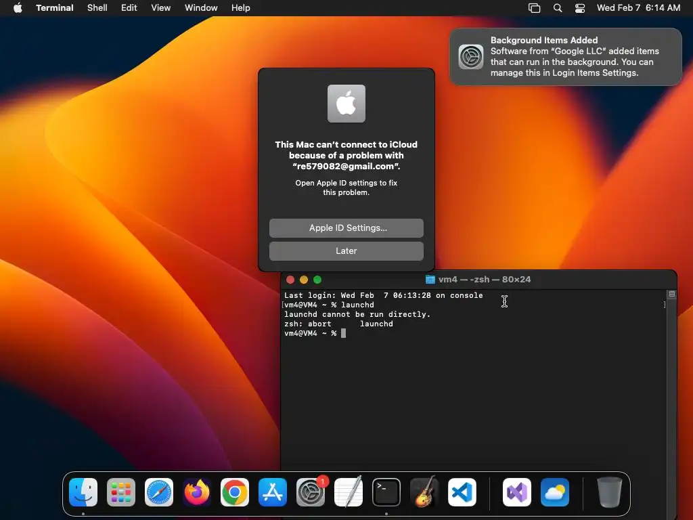
Task: Click the gear icon in the notification
Action: [x=471, y=57]
